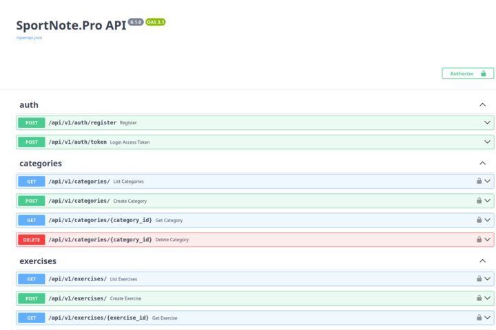The width and height of the screenshot is (496, 330).
Task: Click the POST badge for Register
Action: point(31,123)
